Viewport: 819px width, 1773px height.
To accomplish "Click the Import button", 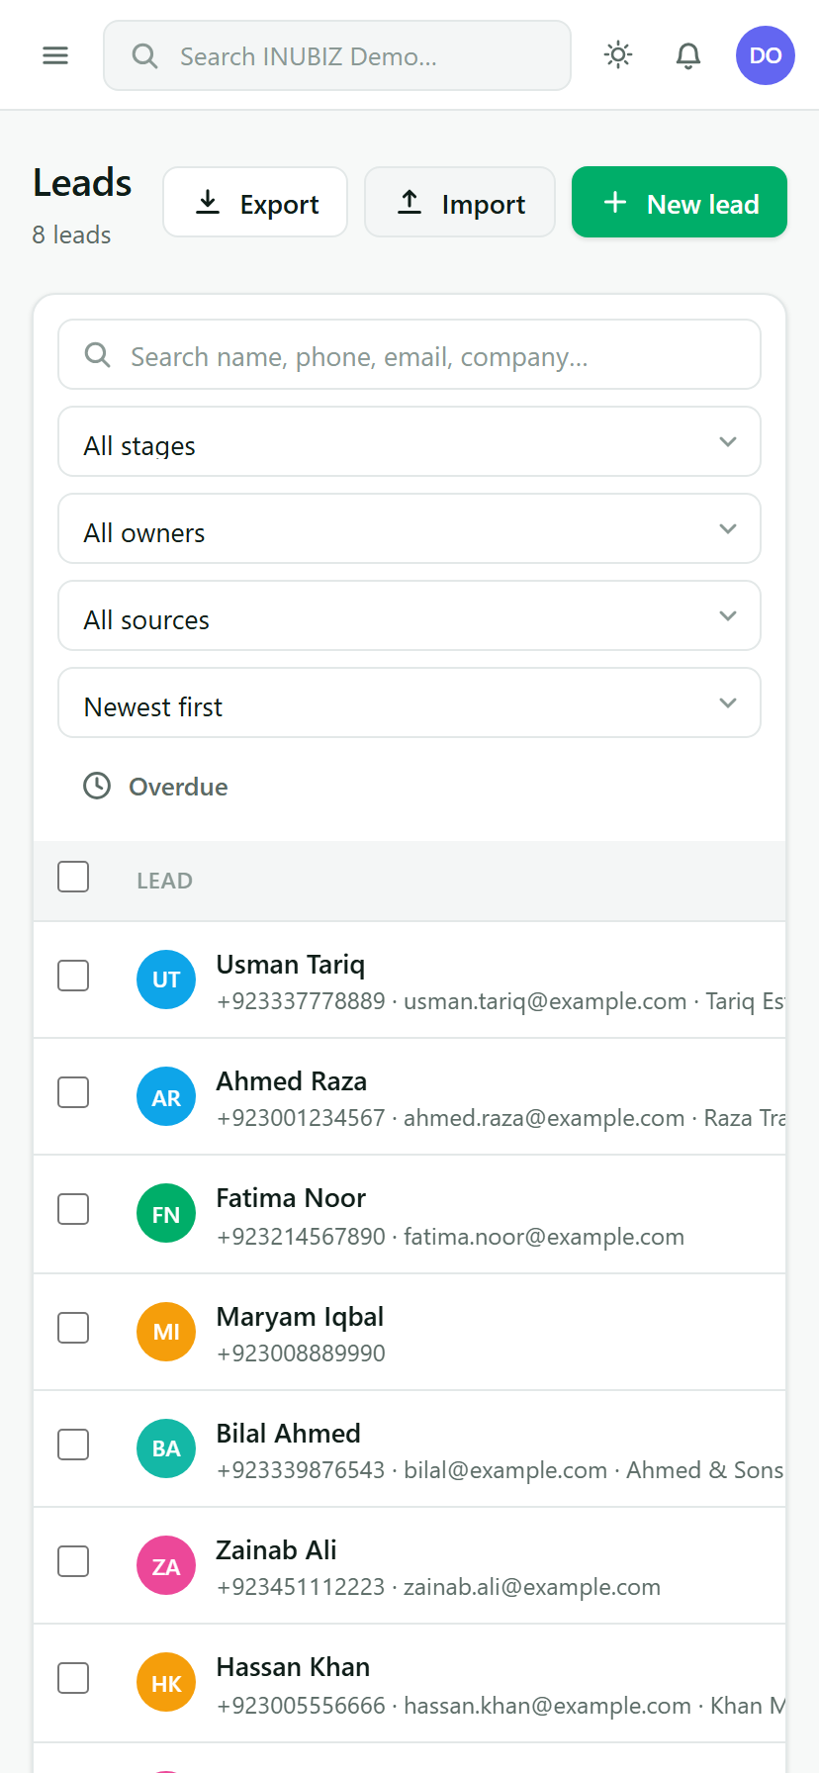I will [x=460, y=202].
